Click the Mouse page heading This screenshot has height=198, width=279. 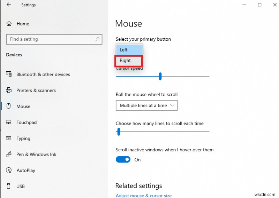(x=128, y=23)
